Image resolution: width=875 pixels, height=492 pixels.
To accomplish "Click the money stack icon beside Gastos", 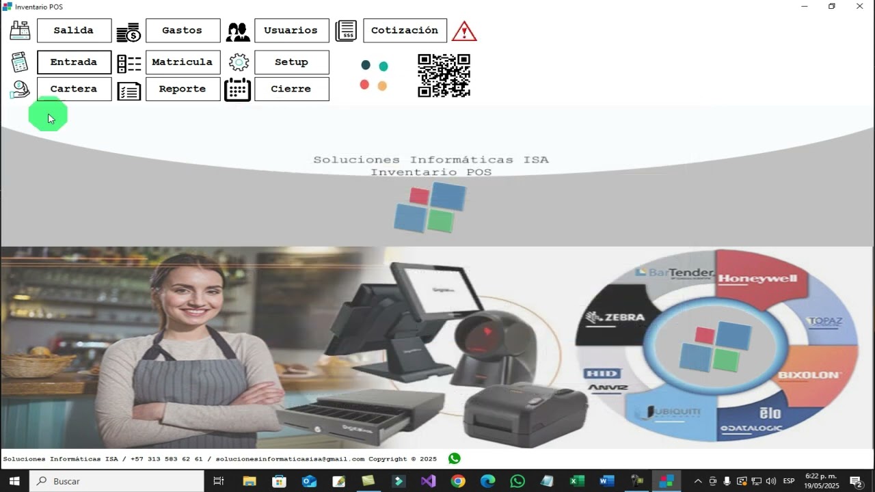I will tap(129, 31).
